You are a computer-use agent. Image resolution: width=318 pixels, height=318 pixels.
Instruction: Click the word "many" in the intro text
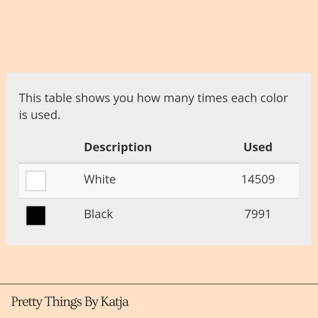point(178,98)
